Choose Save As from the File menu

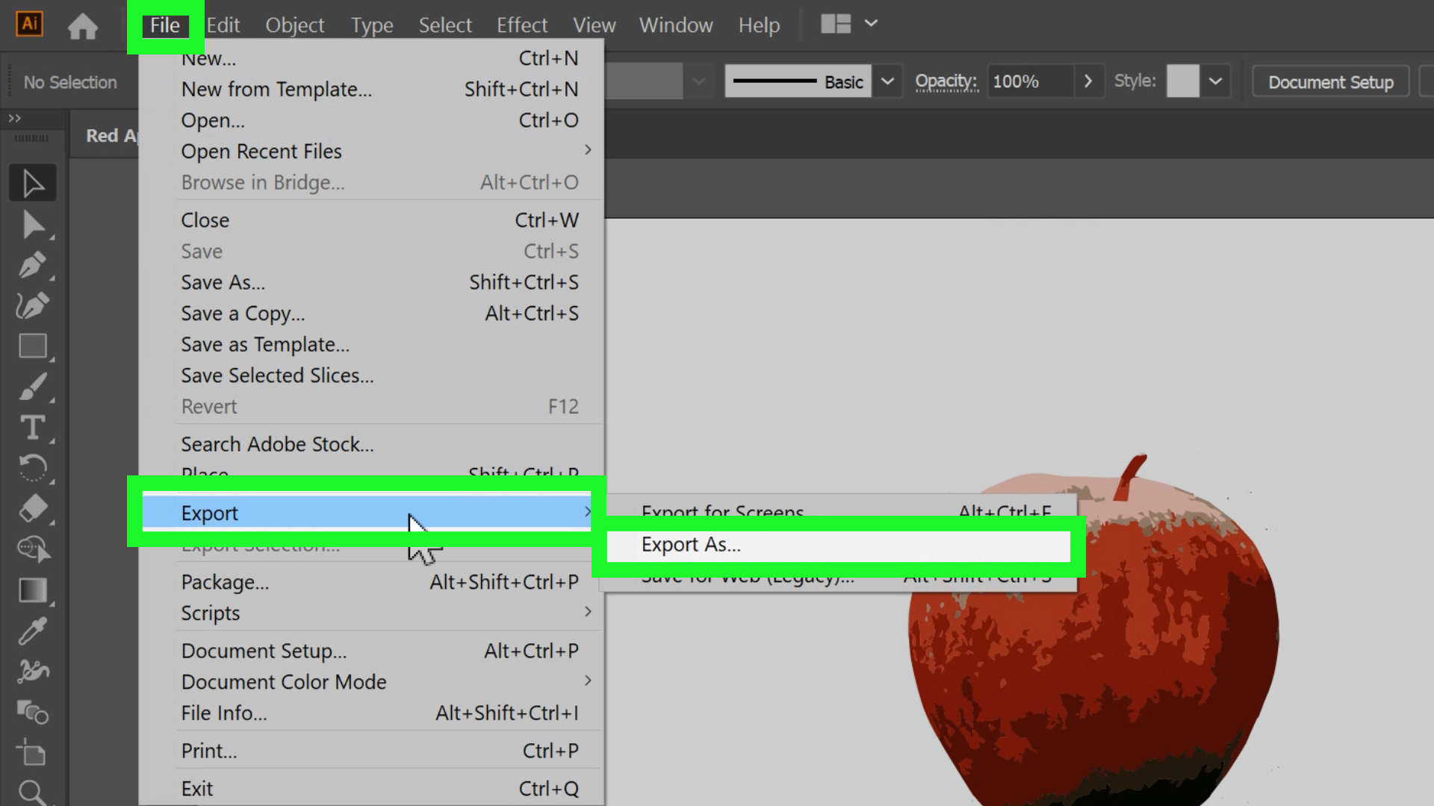point(223,282)
